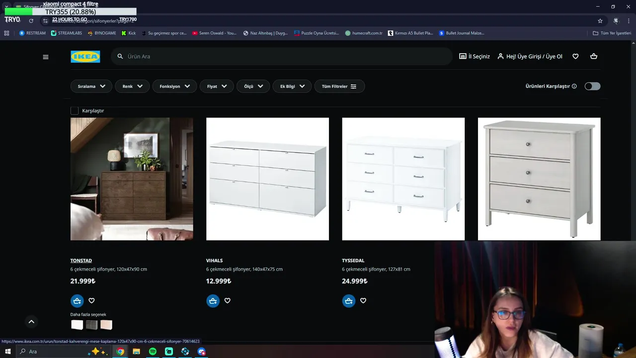Screen dimensions: 636x358
Task: Open the TONSTAD product link
Action: [x=81, y=261]
